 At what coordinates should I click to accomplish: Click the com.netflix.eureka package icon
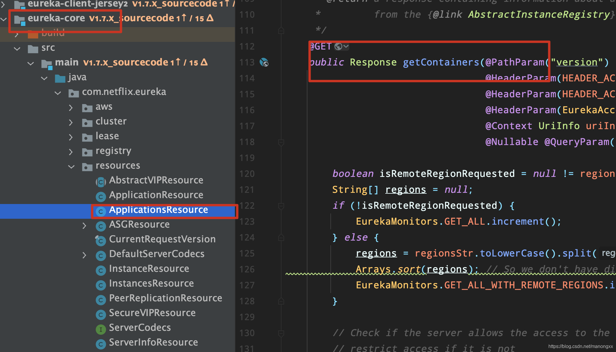coord(74,93)
